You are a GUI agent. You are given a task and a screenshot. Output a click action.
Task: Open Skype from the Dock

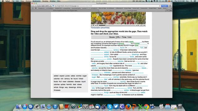[110, 107]
